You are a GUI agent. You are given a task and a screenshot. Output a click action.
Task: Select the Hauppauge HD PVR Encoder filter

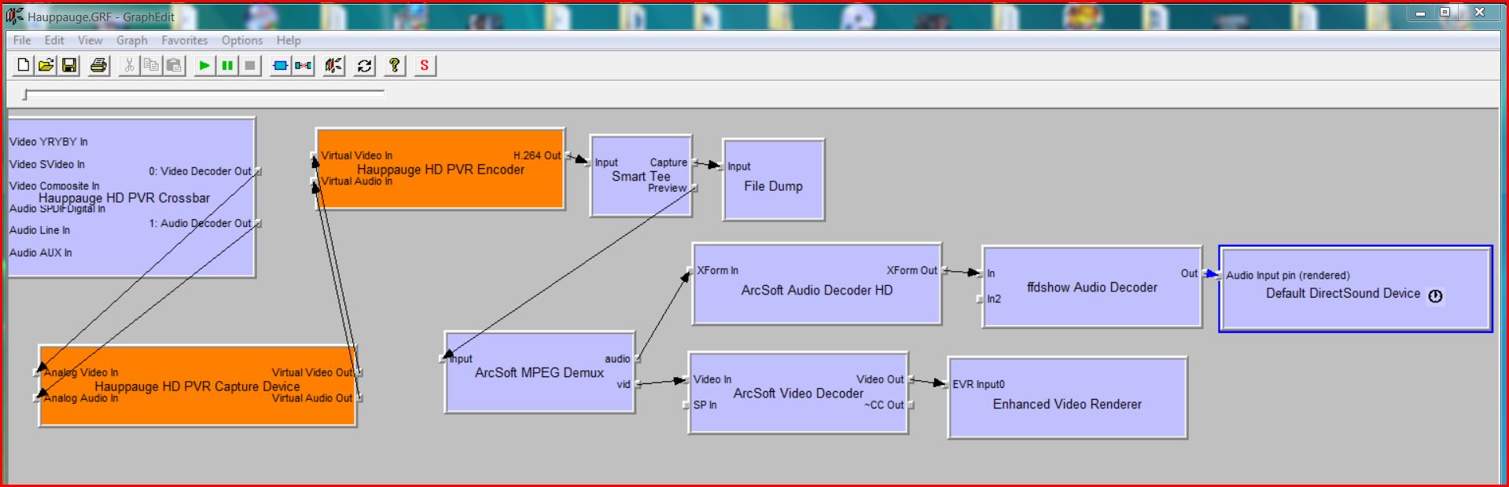[440, 170]
